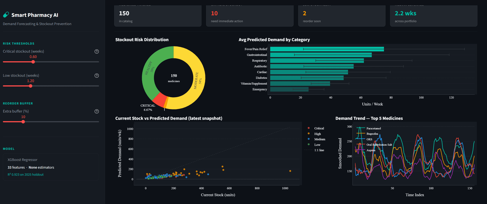Click the '1.20' low stockout value
Viewport: 487px width, 204px height.
(31, 81)
